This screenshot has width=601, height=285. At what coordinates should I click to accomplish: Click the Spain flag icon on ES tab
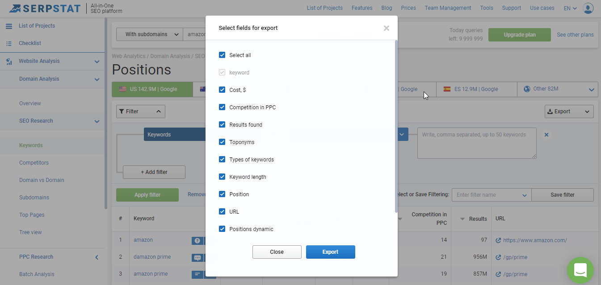pyautogui.click(x=447, y=89)
